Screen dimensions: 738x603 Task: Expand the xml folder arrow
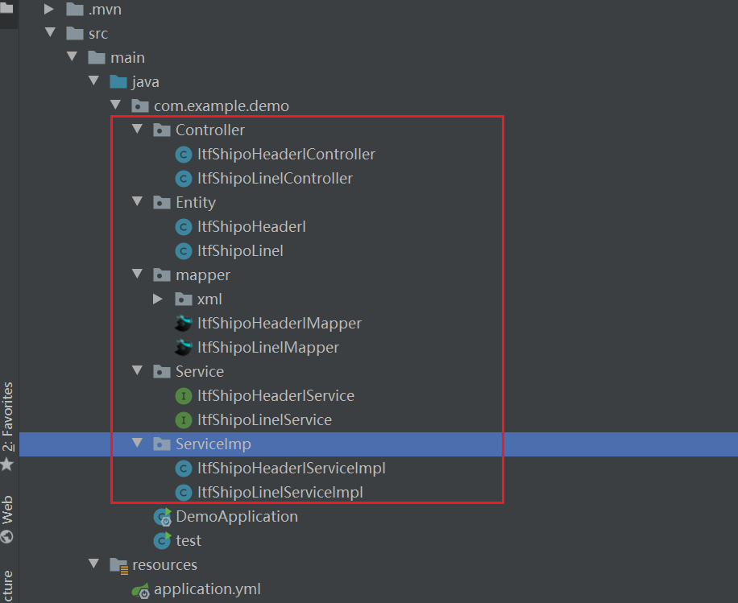tap(158, 299)
